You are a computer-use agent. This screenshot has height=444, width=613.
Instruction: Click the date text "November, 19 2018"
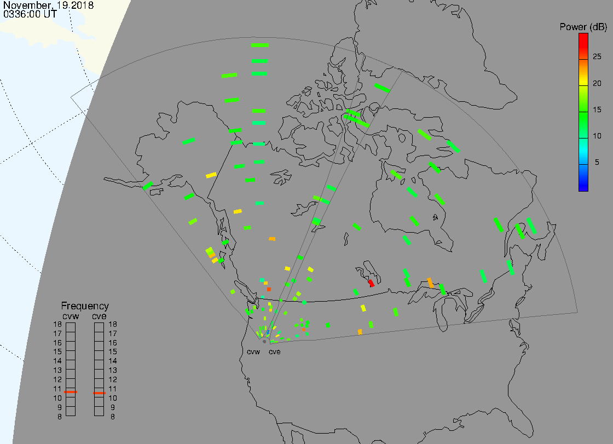49,5
